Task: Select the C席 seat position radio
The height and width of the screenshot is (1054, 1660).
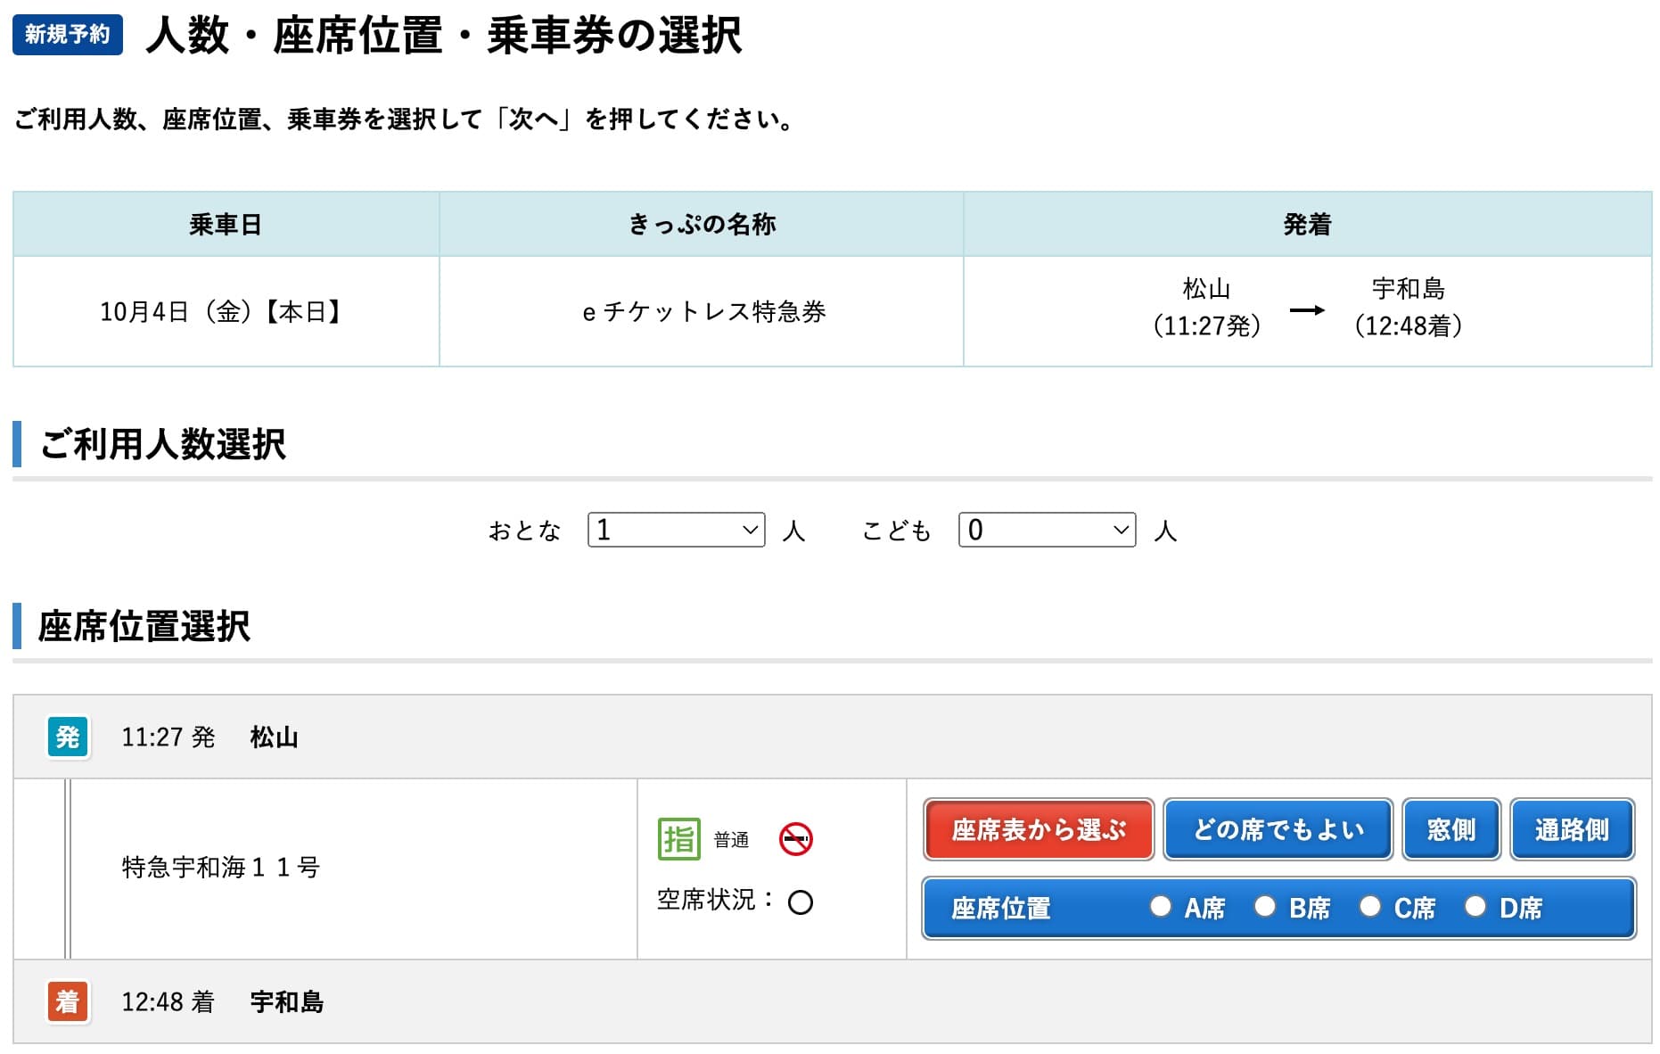Action: click(1369, 907)
